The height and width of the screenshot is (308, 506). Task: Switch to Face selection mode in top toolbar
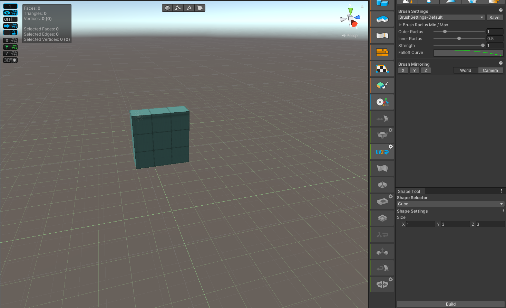pos(200,8)
